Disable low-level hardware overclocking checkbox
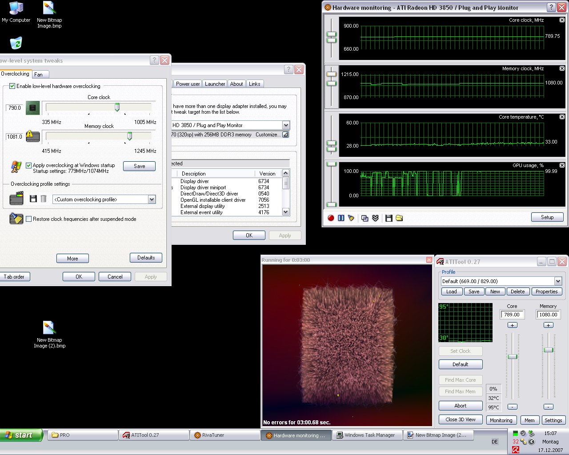 click(x=12, y=86)
